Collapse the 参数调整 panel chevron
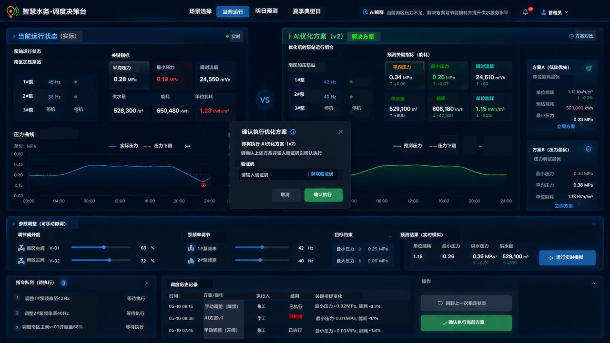The image size is (610, 343). (594, 223)
